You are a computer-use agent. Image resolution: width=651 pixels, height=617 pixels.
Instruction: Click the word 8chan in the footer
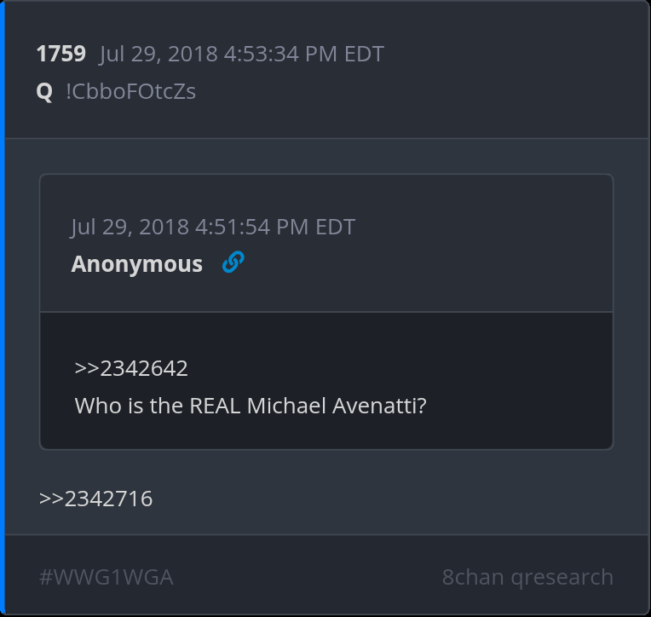coord(473,577)
